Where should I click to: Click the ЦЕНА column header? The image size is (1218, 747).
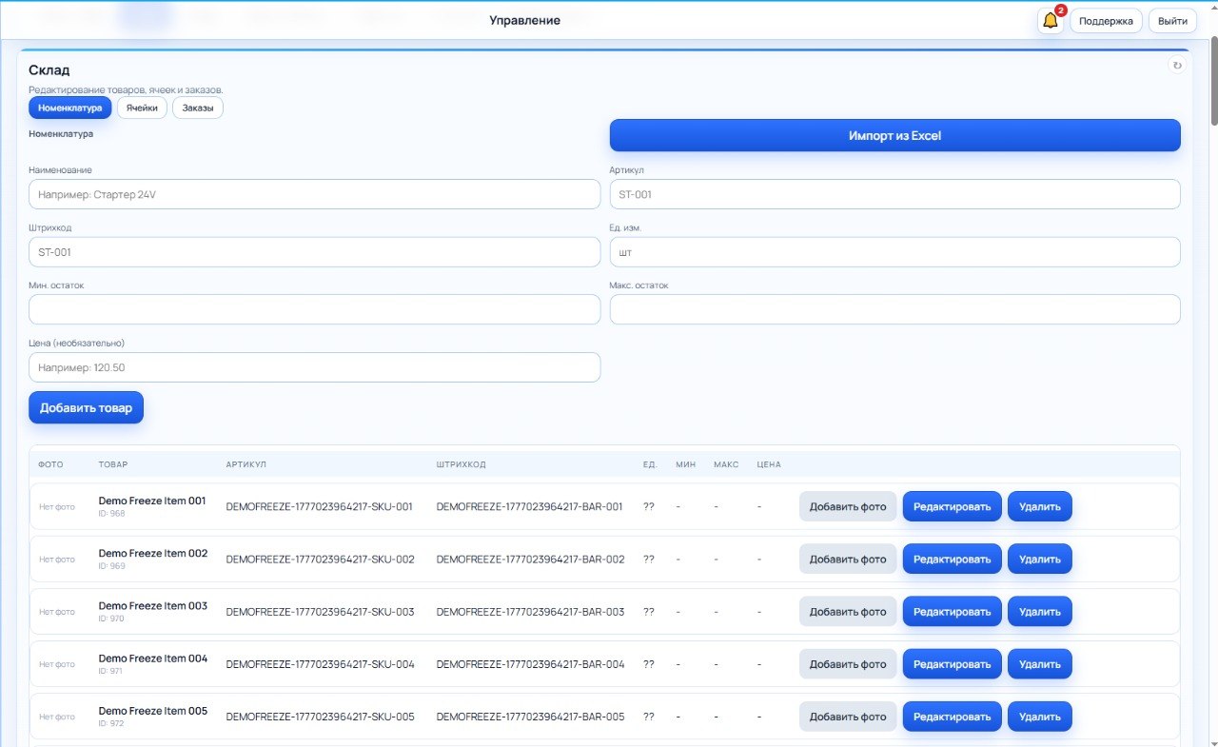[x=769, y=464]
